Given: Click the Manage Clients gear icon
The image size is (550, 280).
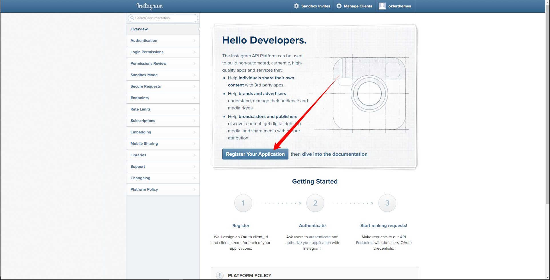Looking at the screenshot, I should pos(339,6).
